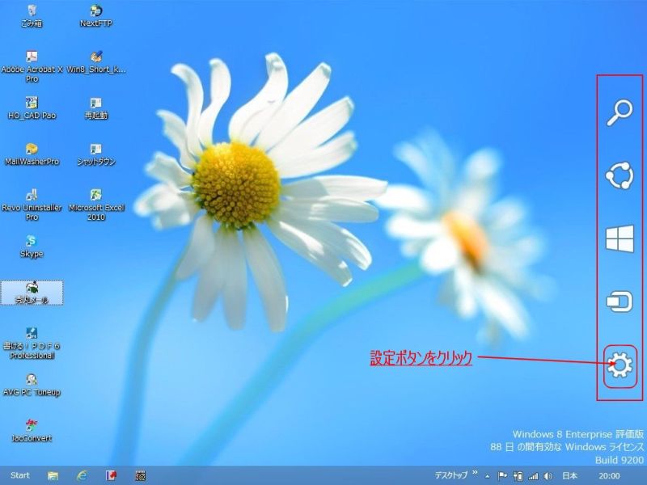Open the Devices charm
The width and height of the screenshot is (647, 485).
coord(620,302)
